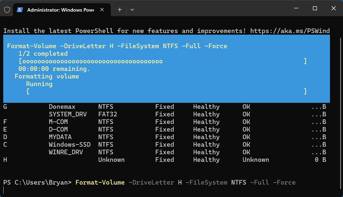Image resolution: width=343 pixels, height=197 pixels.
Task: Close the Administrator PowerShell tab
Action: 102,9
